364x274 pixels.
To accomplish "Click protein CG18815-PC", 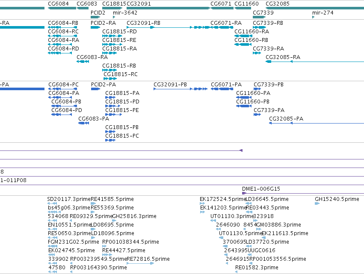I will pos(122,136).
